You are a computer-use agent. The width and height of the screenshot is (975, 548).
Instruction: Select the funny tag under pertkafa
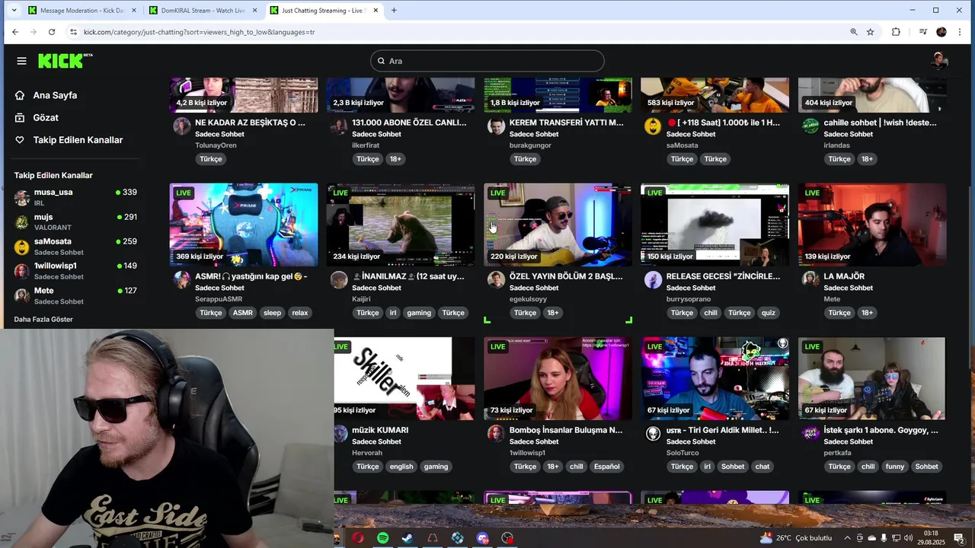[895, 467]
